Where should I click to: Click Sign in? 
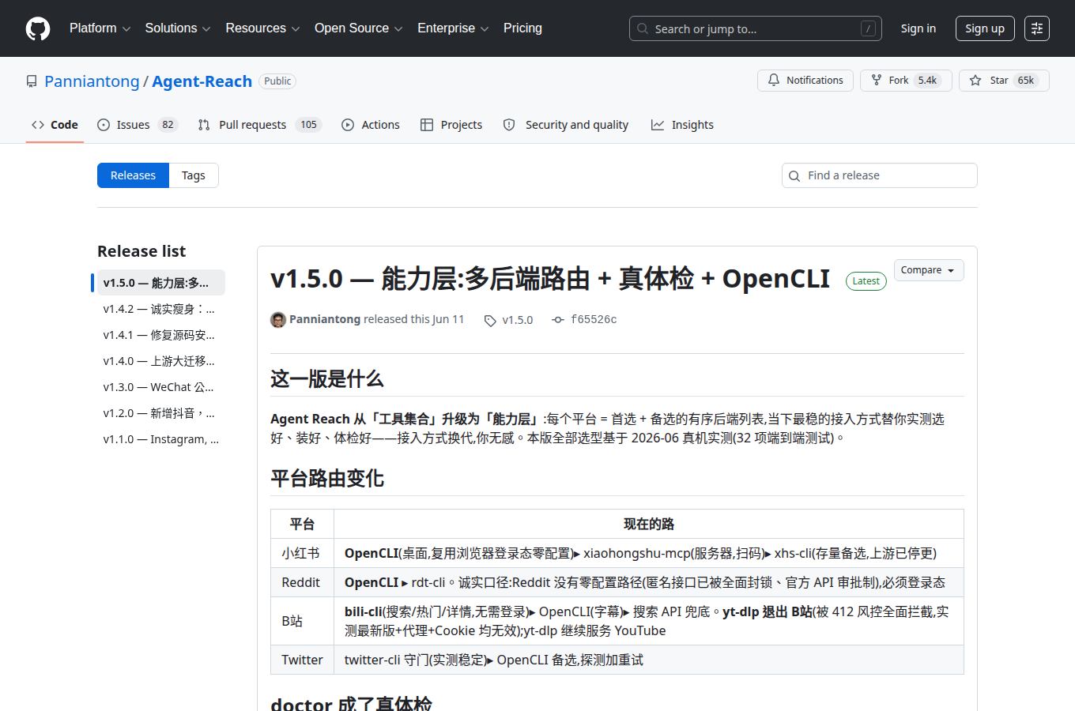tap(918, 28)
